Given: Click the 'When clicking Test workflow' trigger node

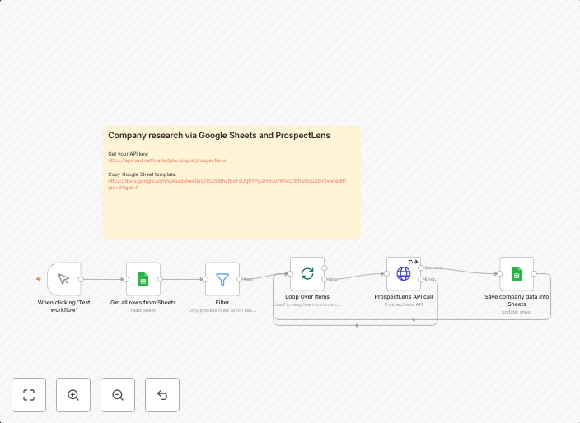Looking at the screenshot, I should (x=64, y=279).
